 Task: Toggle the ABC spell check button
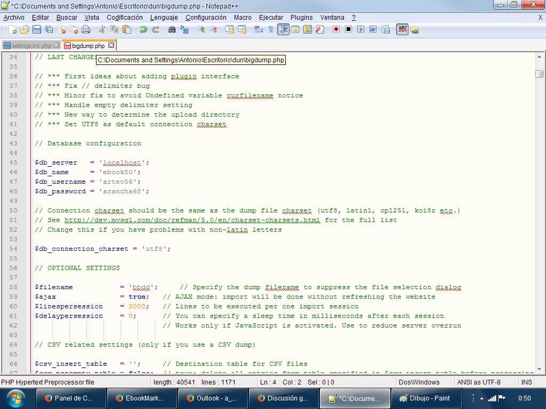point(403,29)
